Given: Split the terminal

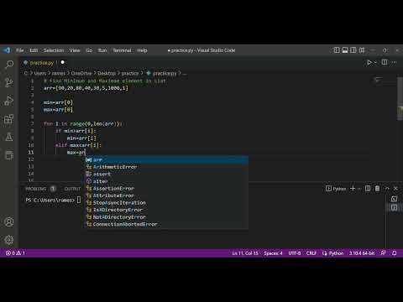Looking at the screenshot, I should (x=368, y=189).
